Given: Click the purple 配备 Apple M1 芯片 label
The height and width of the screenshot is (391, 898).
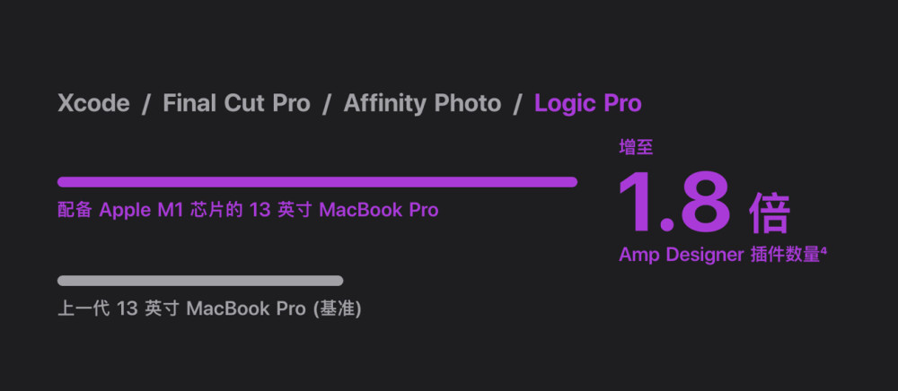Looking at the screenshot, I should tap(248, 210).
